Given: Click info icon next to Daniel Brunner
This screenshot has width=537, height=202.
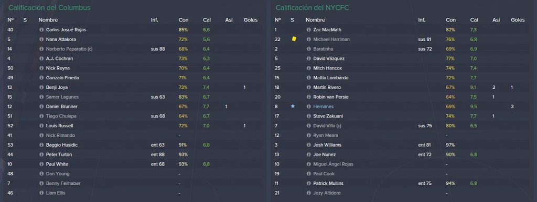Looking at the screenshot, I should 42,106.
